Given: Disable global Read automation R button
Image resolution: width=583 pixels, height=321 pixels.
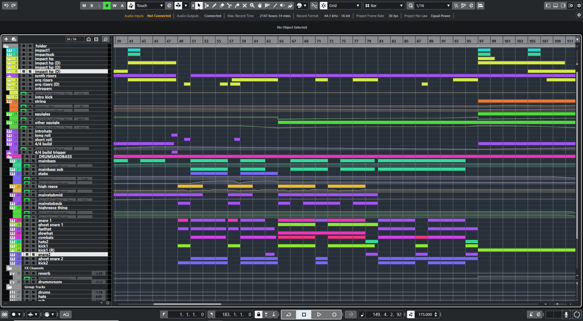Looking at the screenshot, I should [x=107, y=6].
